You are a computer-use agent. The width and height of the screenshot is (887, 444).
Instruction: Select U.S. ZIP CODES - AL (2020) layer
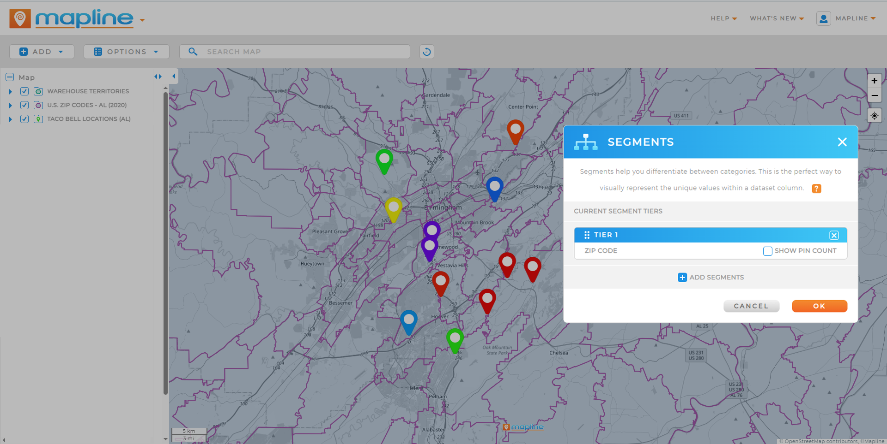click(x=87, y=105)
